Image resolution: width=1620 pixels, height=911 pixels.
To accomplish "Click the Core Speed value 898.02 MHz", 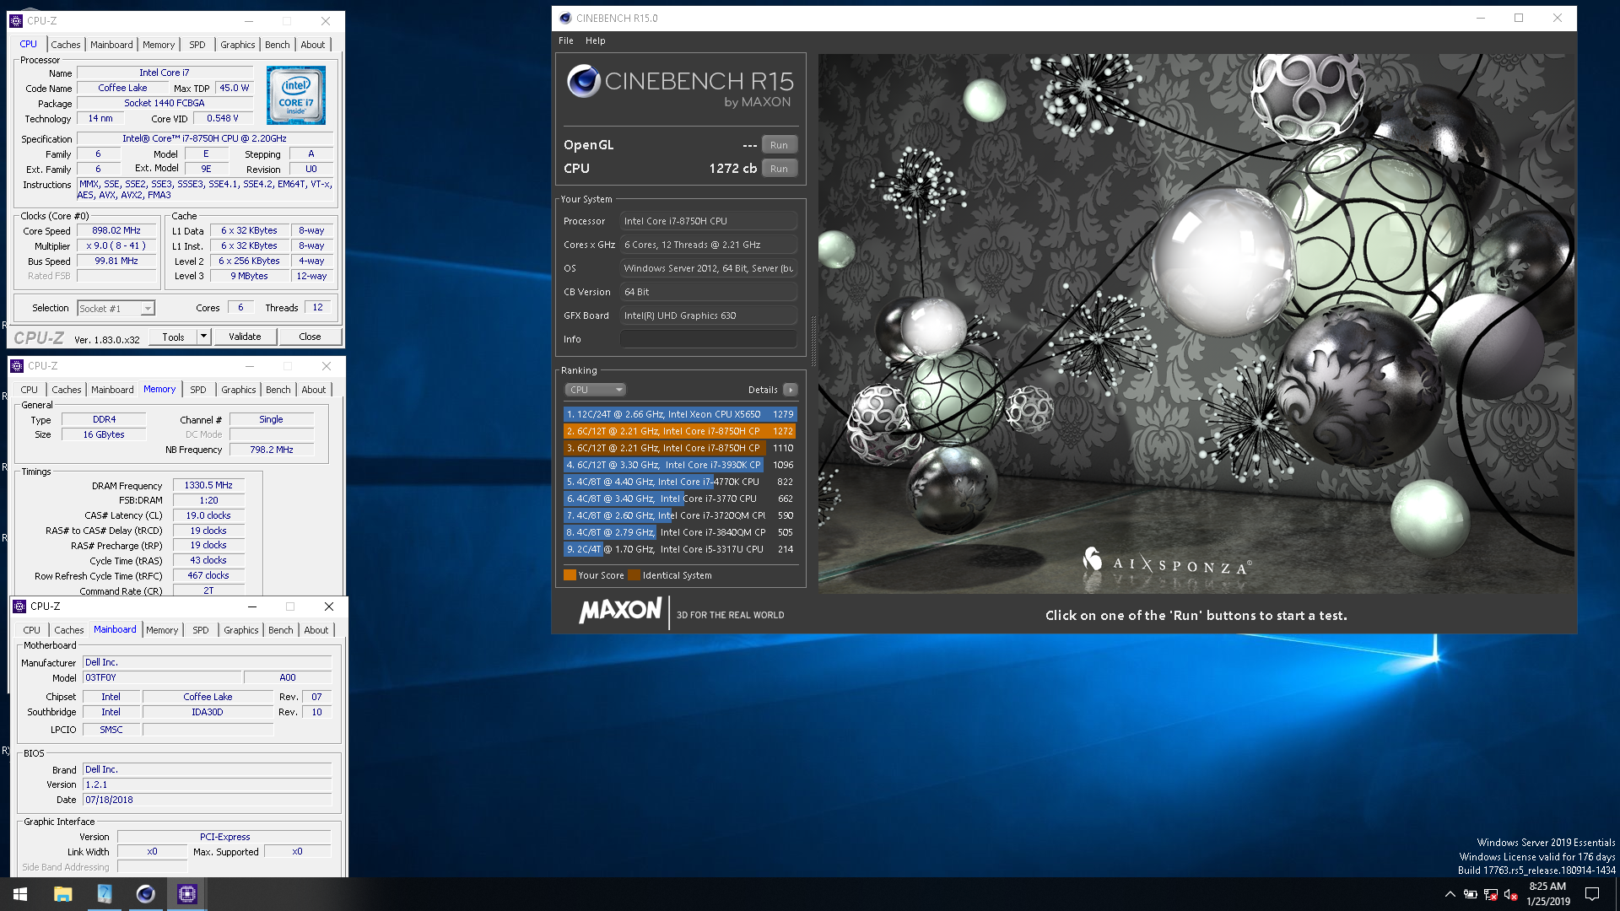I will coord(116,230).
